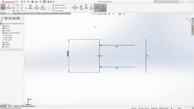194x109 pixels.
Task: Click Zoom to Fit icon in view toolbar
Action: point(92,14)
